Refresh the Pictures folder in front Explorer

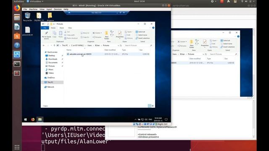point(121,45)
